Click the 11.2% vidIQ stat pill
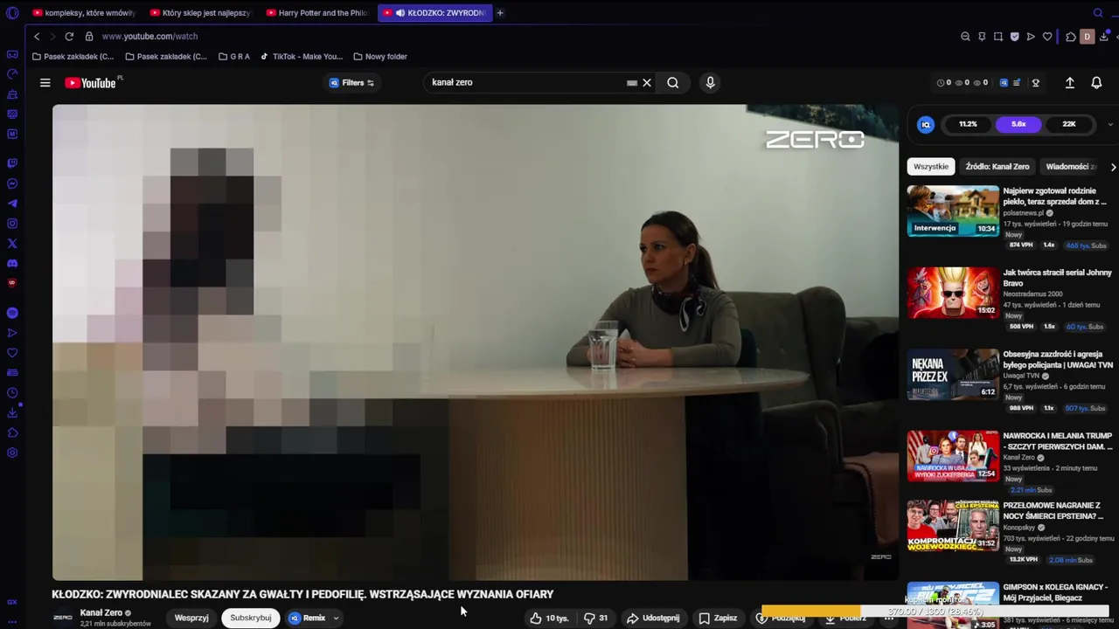Image resolution: width=1119 pixels, height=629 pixels. pos(968,124)
